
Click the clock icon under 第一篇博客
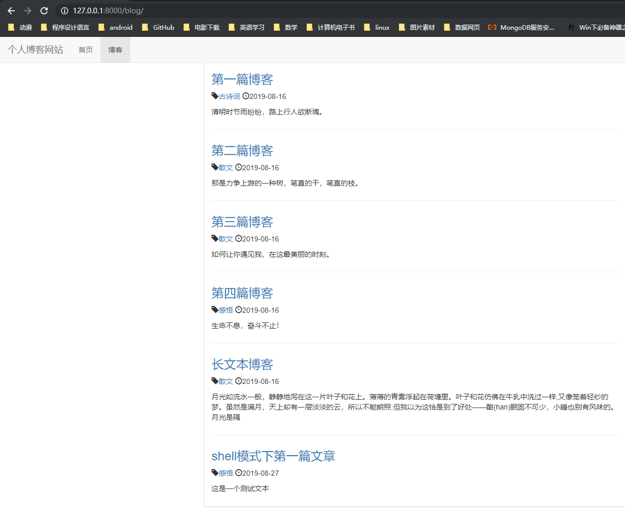[x=245, y=96]
